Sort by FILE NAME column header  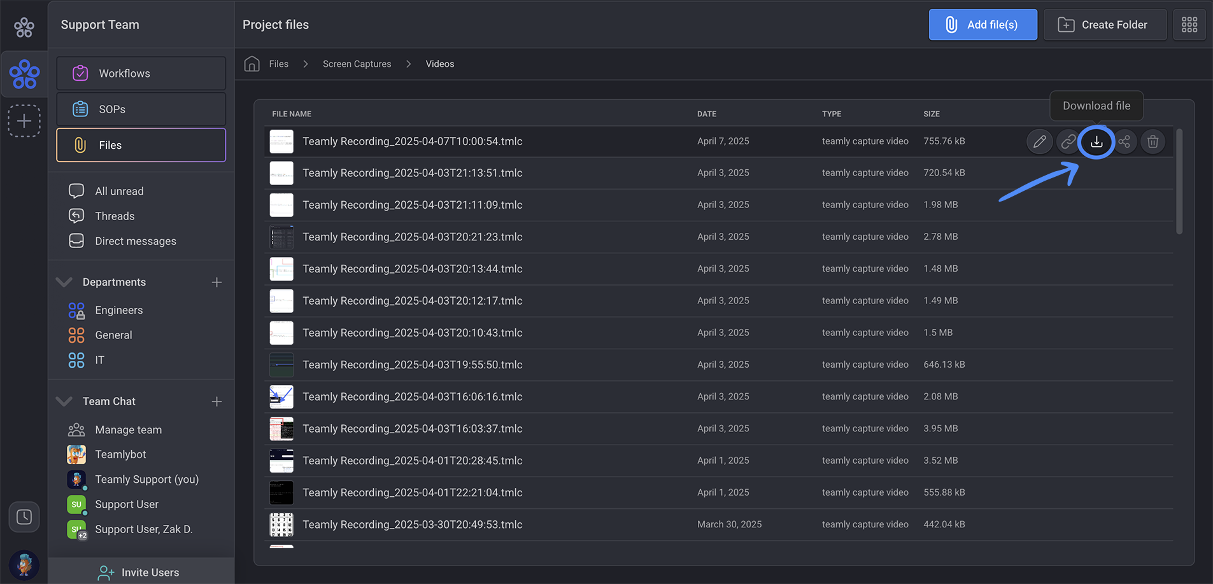point(292,114)
